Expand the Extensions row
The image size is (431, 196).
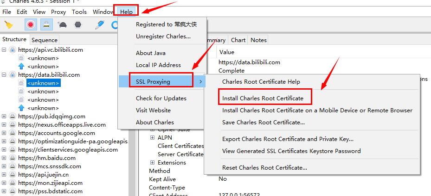(x=152, y=162)
